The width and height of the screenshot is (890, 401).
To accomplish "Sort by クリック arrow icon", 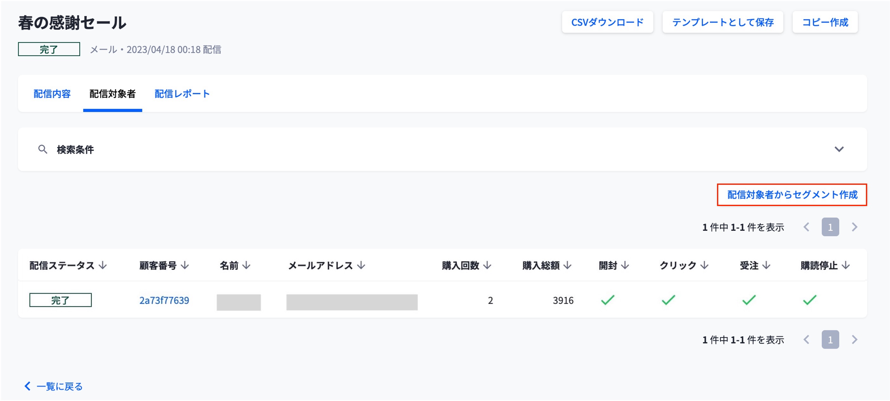I will (704, 265).
